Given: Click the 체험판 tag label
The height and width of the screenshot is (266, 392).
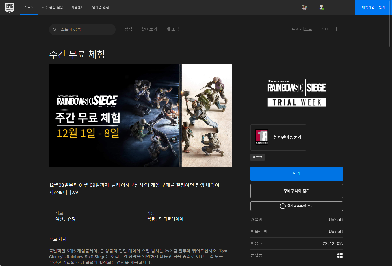Looking at the screenshot, I should coord(257,157).
